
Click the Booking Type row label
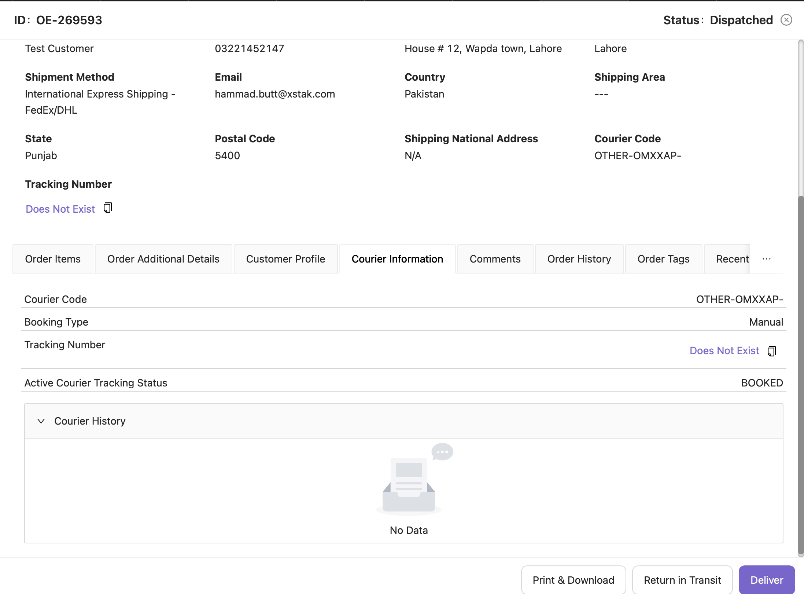(x=56, y=322)
